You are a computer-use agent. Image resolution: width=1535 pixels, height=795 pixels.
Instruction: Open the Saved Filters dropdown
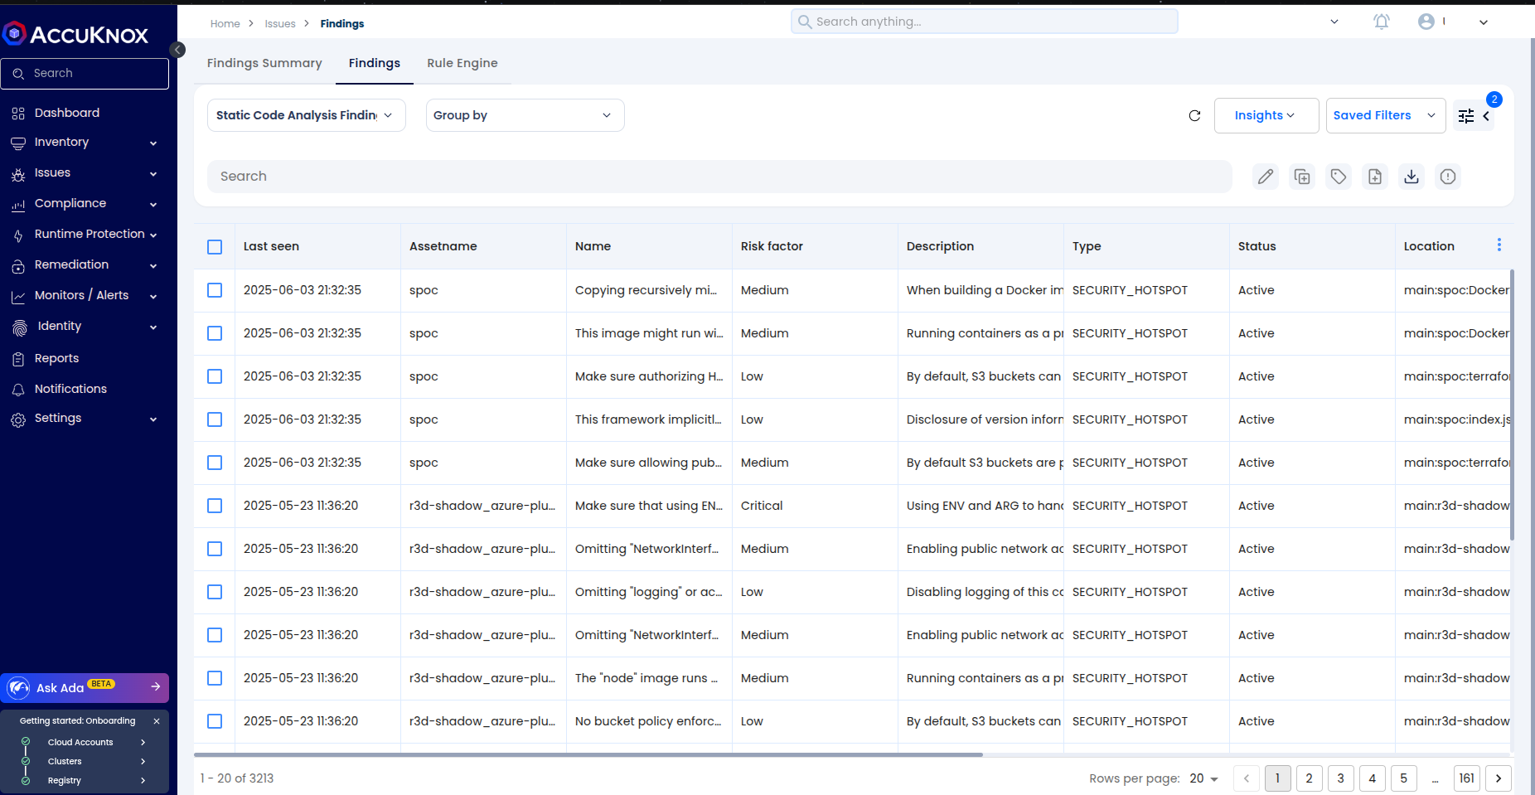pyautogui.click(x=1386, y=115)
